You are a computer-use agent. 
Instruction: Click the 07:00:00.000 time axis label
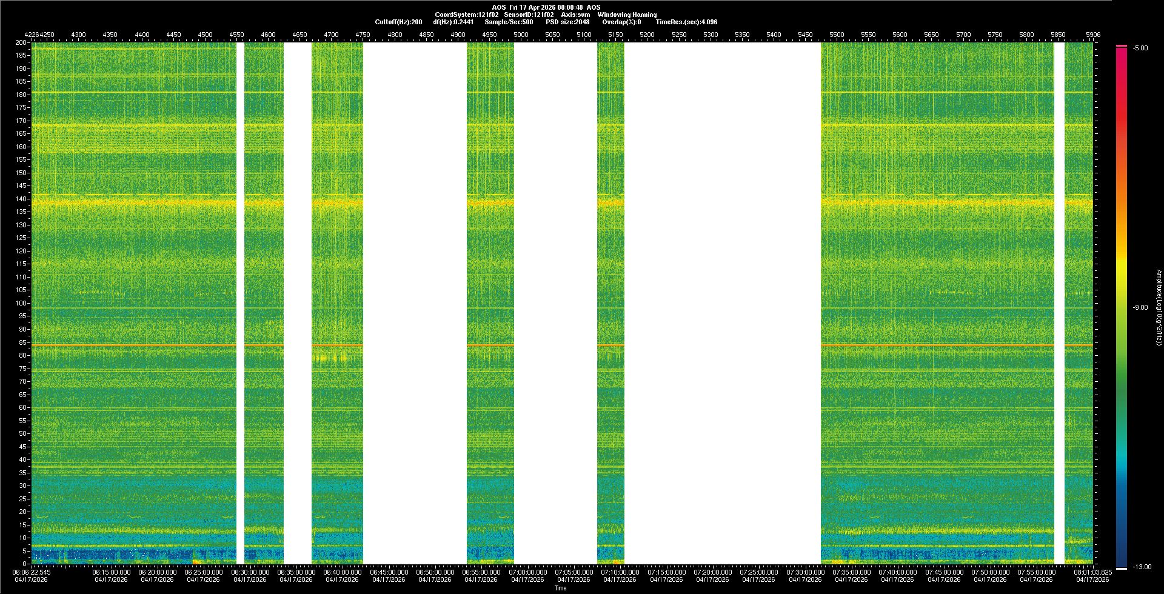coord(527,572)
